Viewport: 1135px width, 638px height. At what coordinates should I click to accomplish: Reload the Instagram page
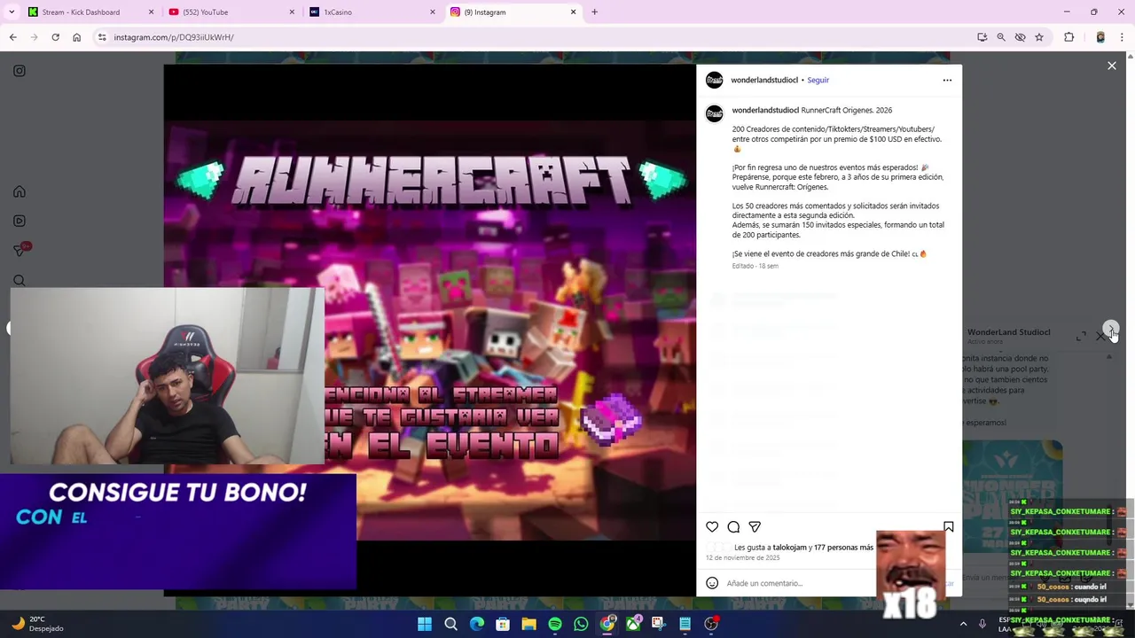(55, 37)
